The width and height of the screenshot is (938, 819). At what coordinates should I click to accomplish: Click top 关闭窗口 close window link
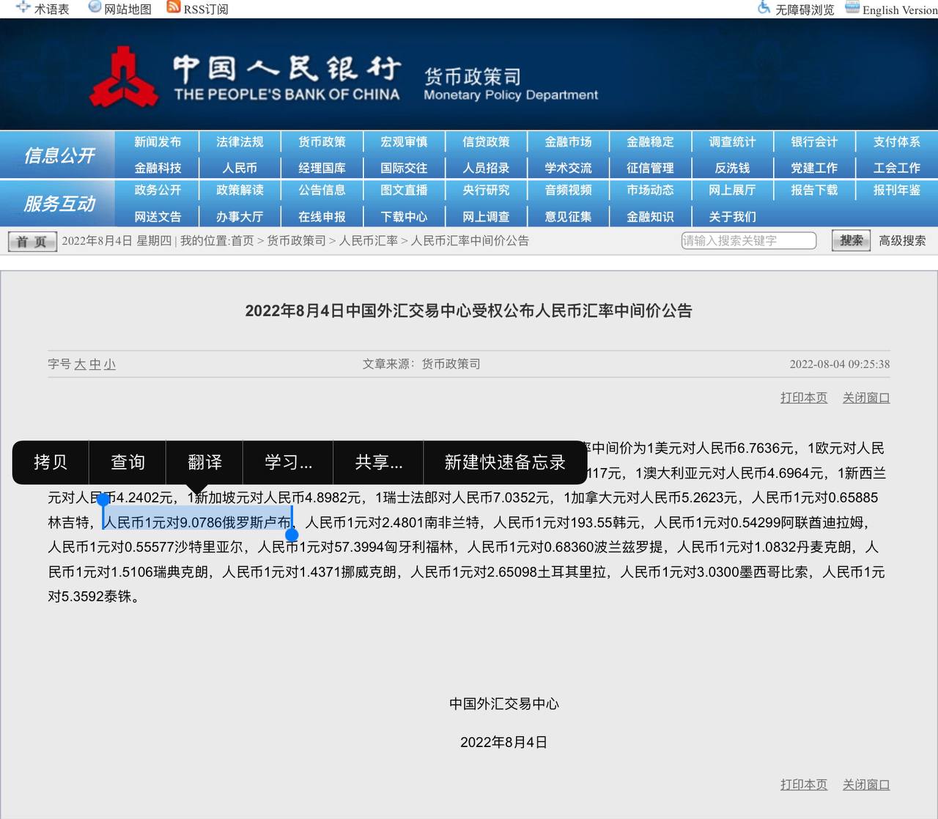point(866,398)
